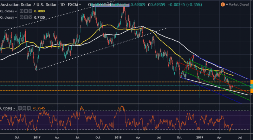Hide the yellow 0.7080 moving average

(21, 11)
